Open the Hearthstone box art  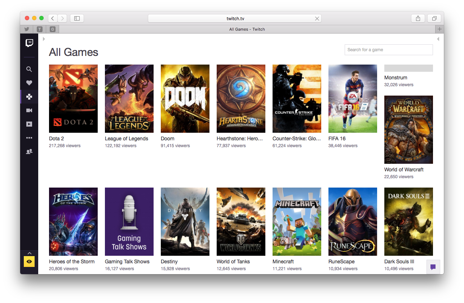pyautogui.click(x=241, y=98)
